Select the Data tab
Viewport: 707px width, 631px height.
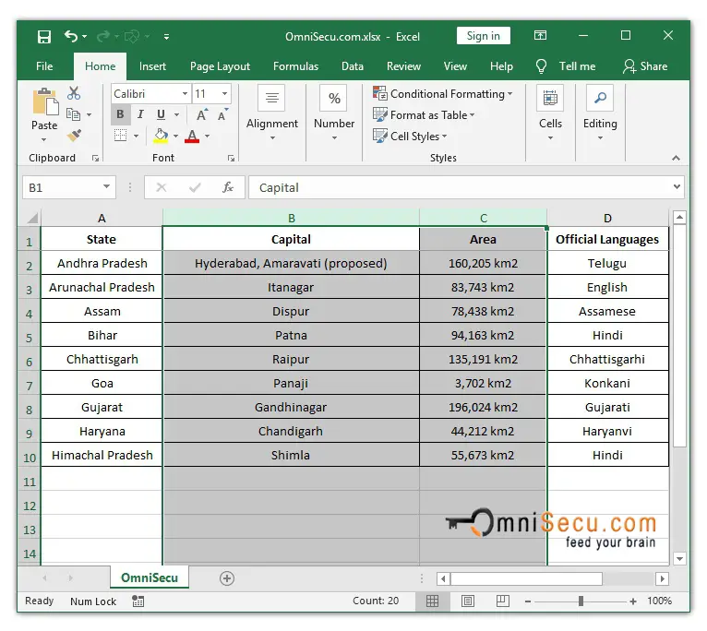click(353, 66)
